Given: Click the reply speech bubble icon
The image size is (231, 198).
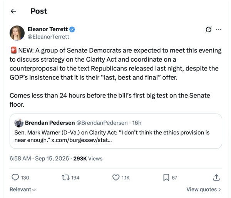Looking at the screenshot, I should 15,177.
